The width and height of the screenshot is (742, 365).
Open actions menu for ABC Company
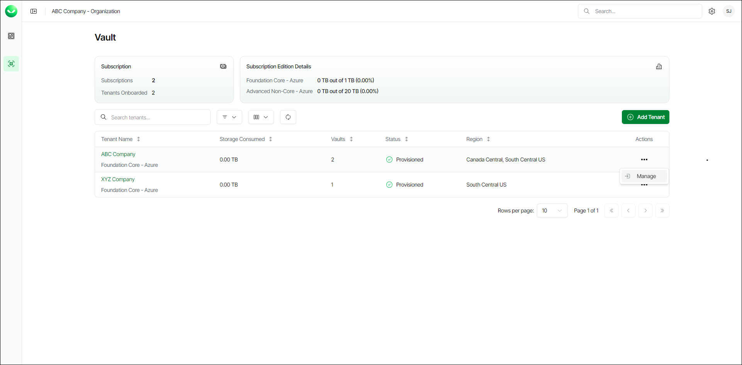pyautogui.click(x=644, y=160)
